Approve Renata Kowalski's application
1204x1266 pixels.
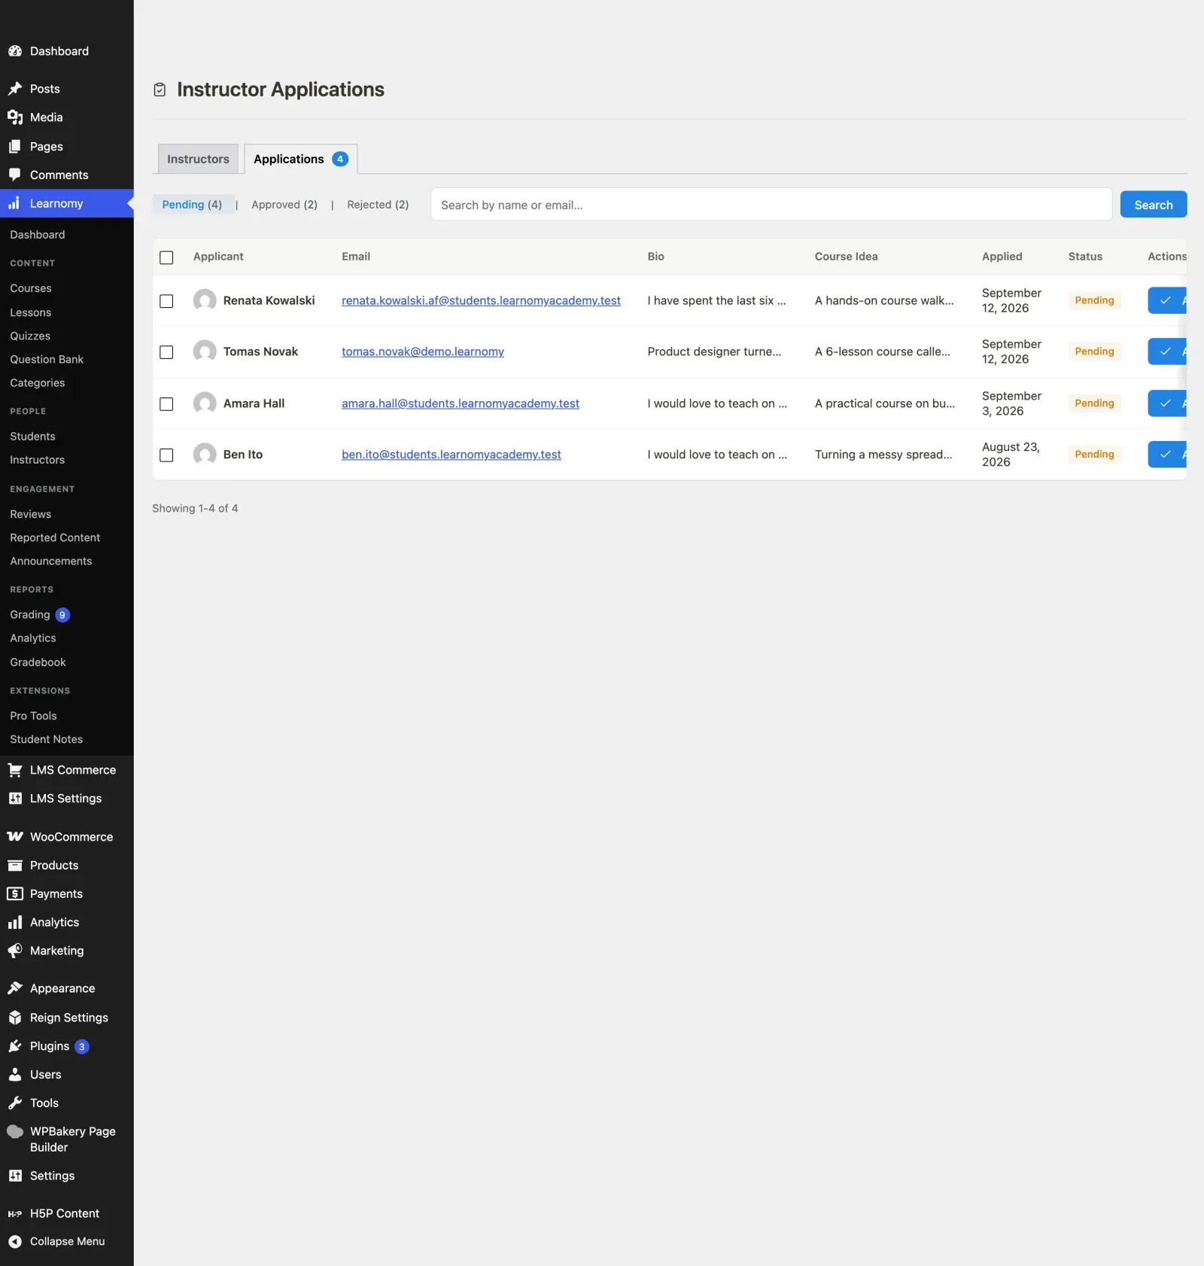point(1167,300)
